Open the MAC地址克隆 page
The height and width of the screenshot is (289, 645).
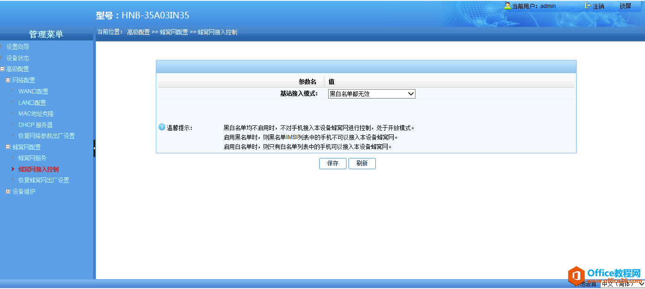click(36, 114)
